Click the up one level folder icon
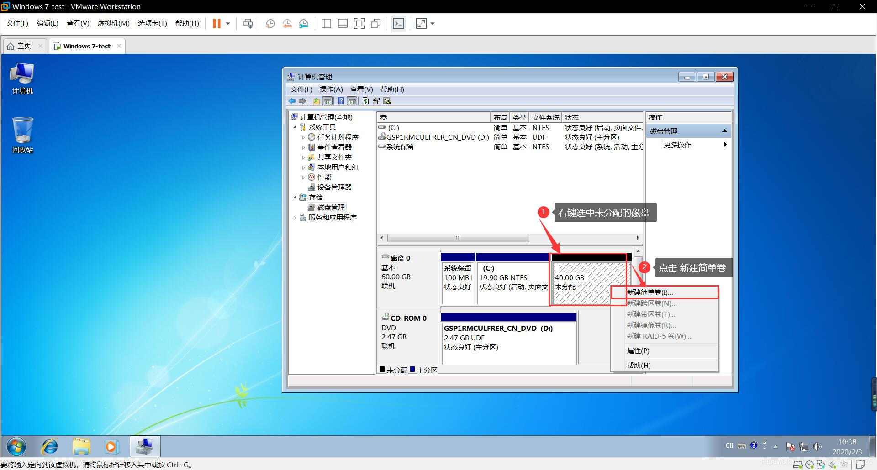This screenshot has height=470, width=877. tap(316, 101)
